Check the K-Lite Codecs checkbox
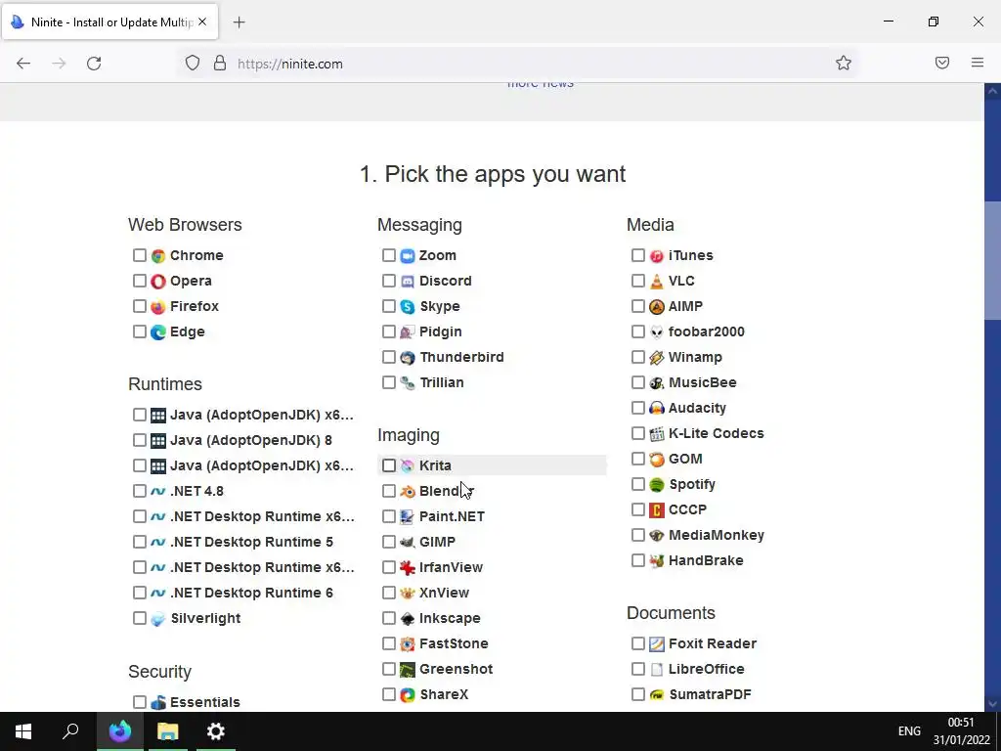 click(x=637, y=433)
